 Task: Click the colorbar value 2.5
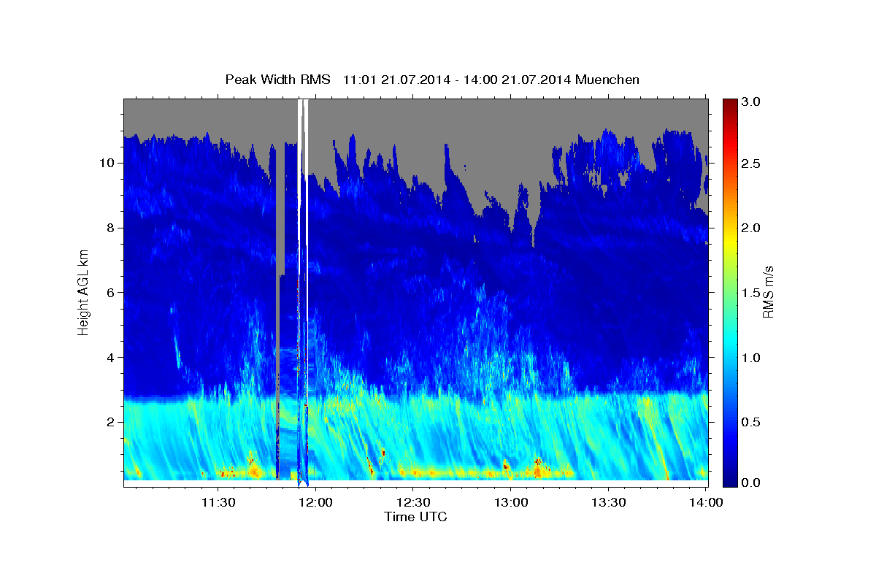point(752,164)
